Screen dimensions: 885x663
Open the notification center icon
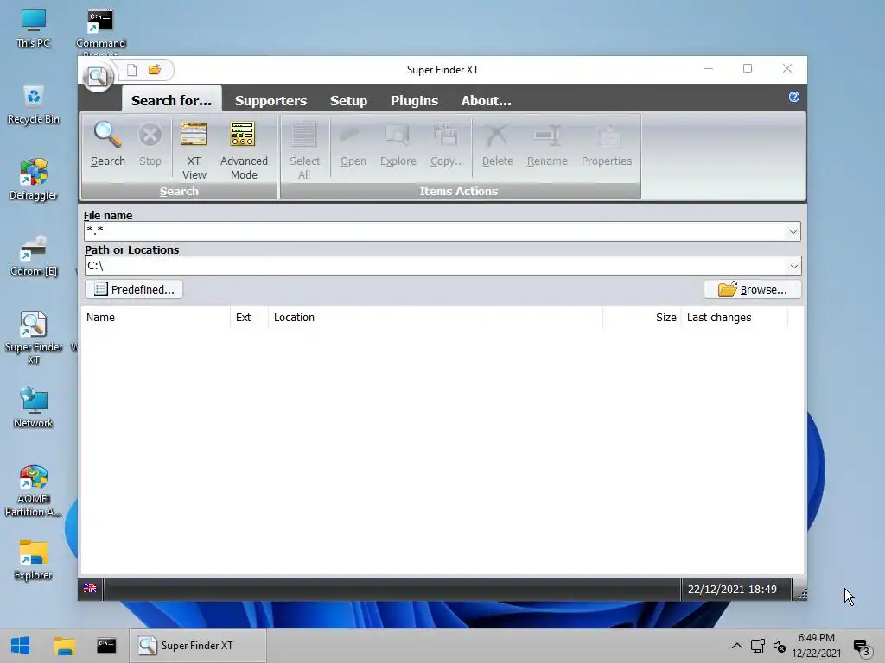point(862,647)
